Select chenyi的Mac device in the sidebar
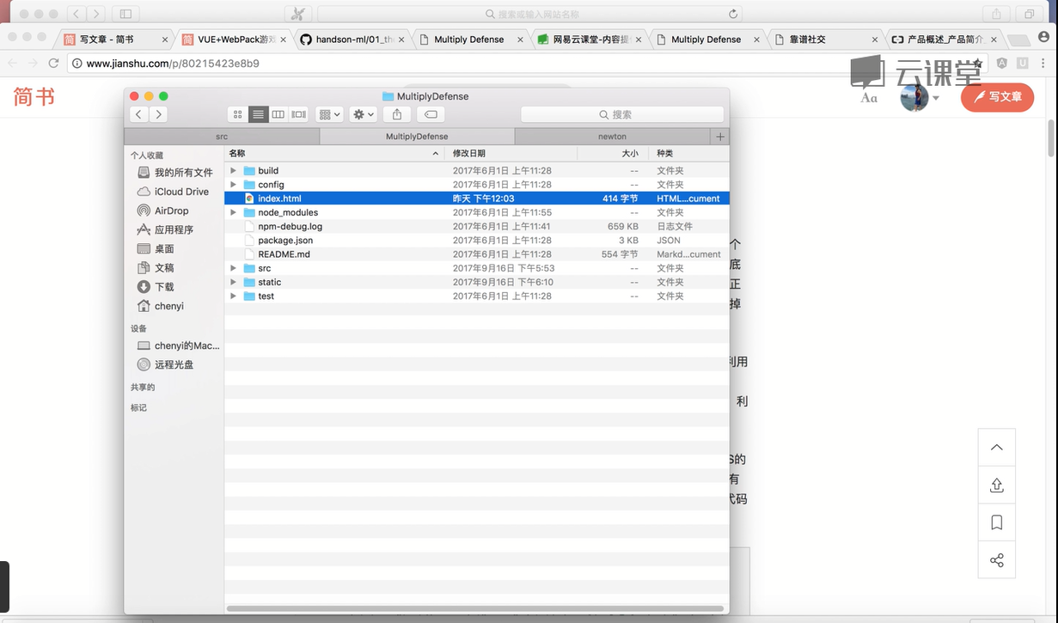Viewport: 1058px width, 623px height. tap(179, 345)
